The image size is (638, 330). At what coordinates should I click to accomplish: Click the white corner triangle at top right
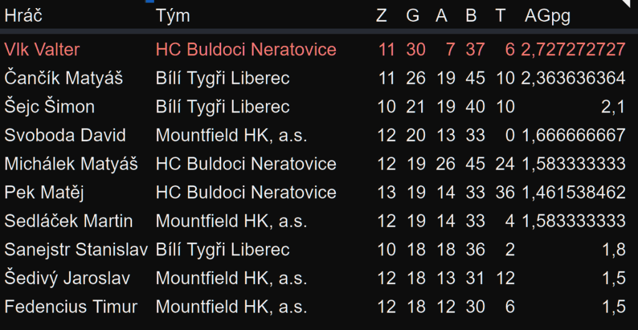[x=631, y=4]
